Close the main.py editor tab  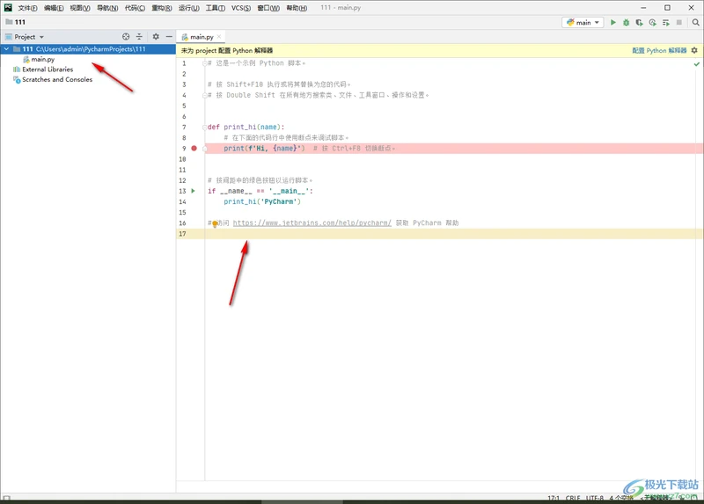tap(219, 37)
